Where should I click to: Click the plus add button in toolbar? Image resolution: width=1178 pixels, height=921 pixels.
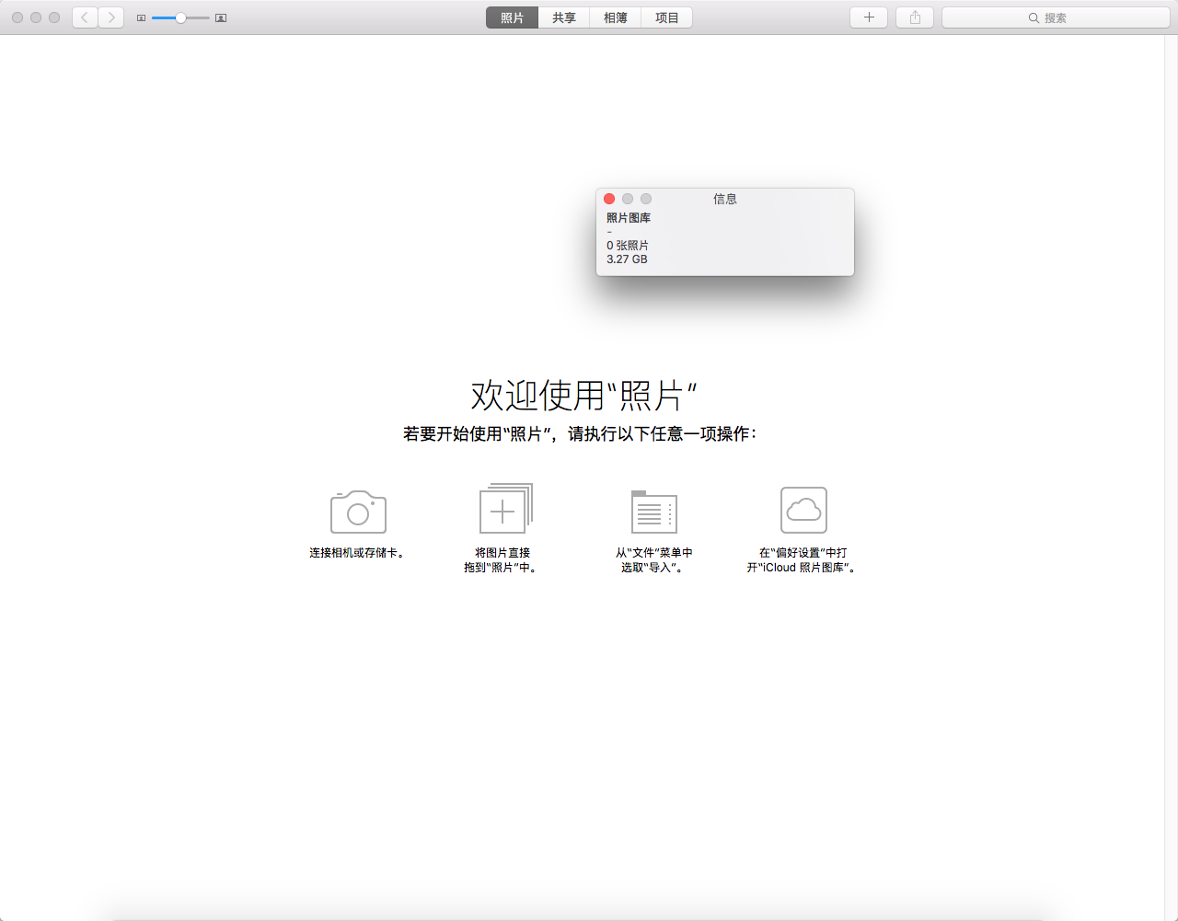869,17
